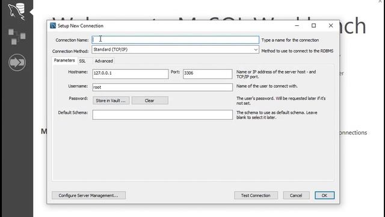
Task: Click the 'Name of the user to connect with' text
Action: [267, 86]
